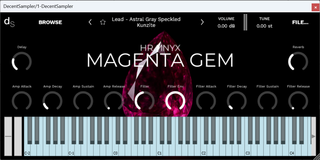320x160 pixels.
Task: Toggle the favorite star for current preset
Action: tap(103, 22)
